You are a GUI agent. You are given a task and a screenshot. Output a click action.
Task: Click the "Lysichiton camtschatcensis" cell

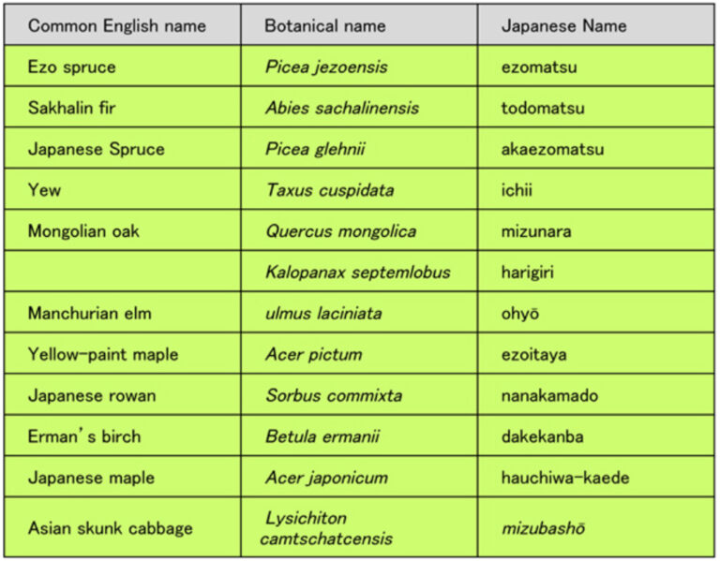326,528
